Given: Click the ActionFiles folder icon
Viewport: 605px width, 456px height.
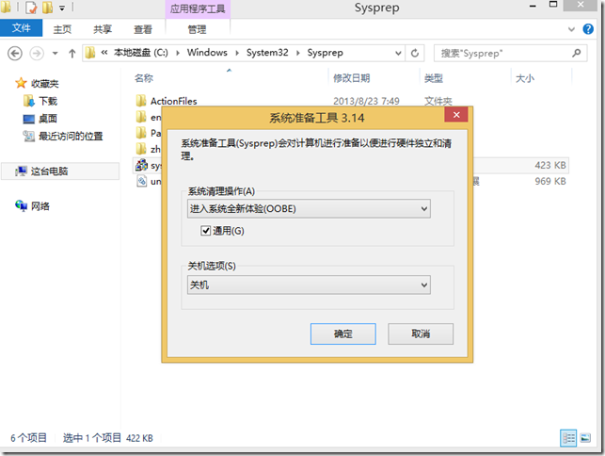Looking at the screenshot, I should 141,101.
